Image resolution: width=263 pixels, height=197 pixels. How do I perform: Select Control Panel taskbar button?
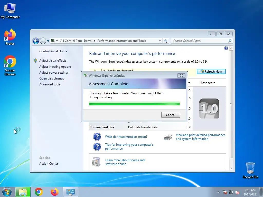click(x=71, y=192)
